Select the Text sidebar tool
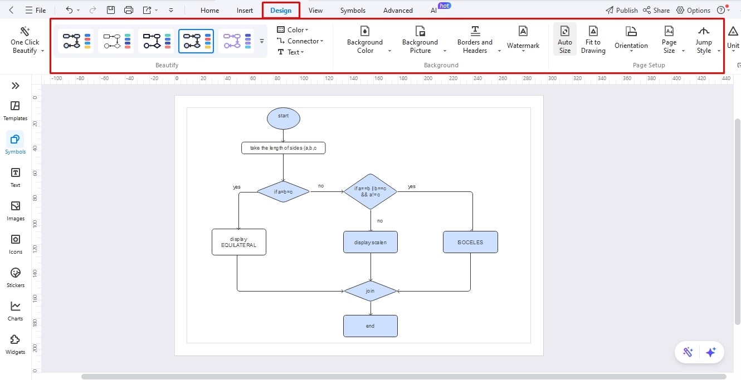 pos(16,177)
